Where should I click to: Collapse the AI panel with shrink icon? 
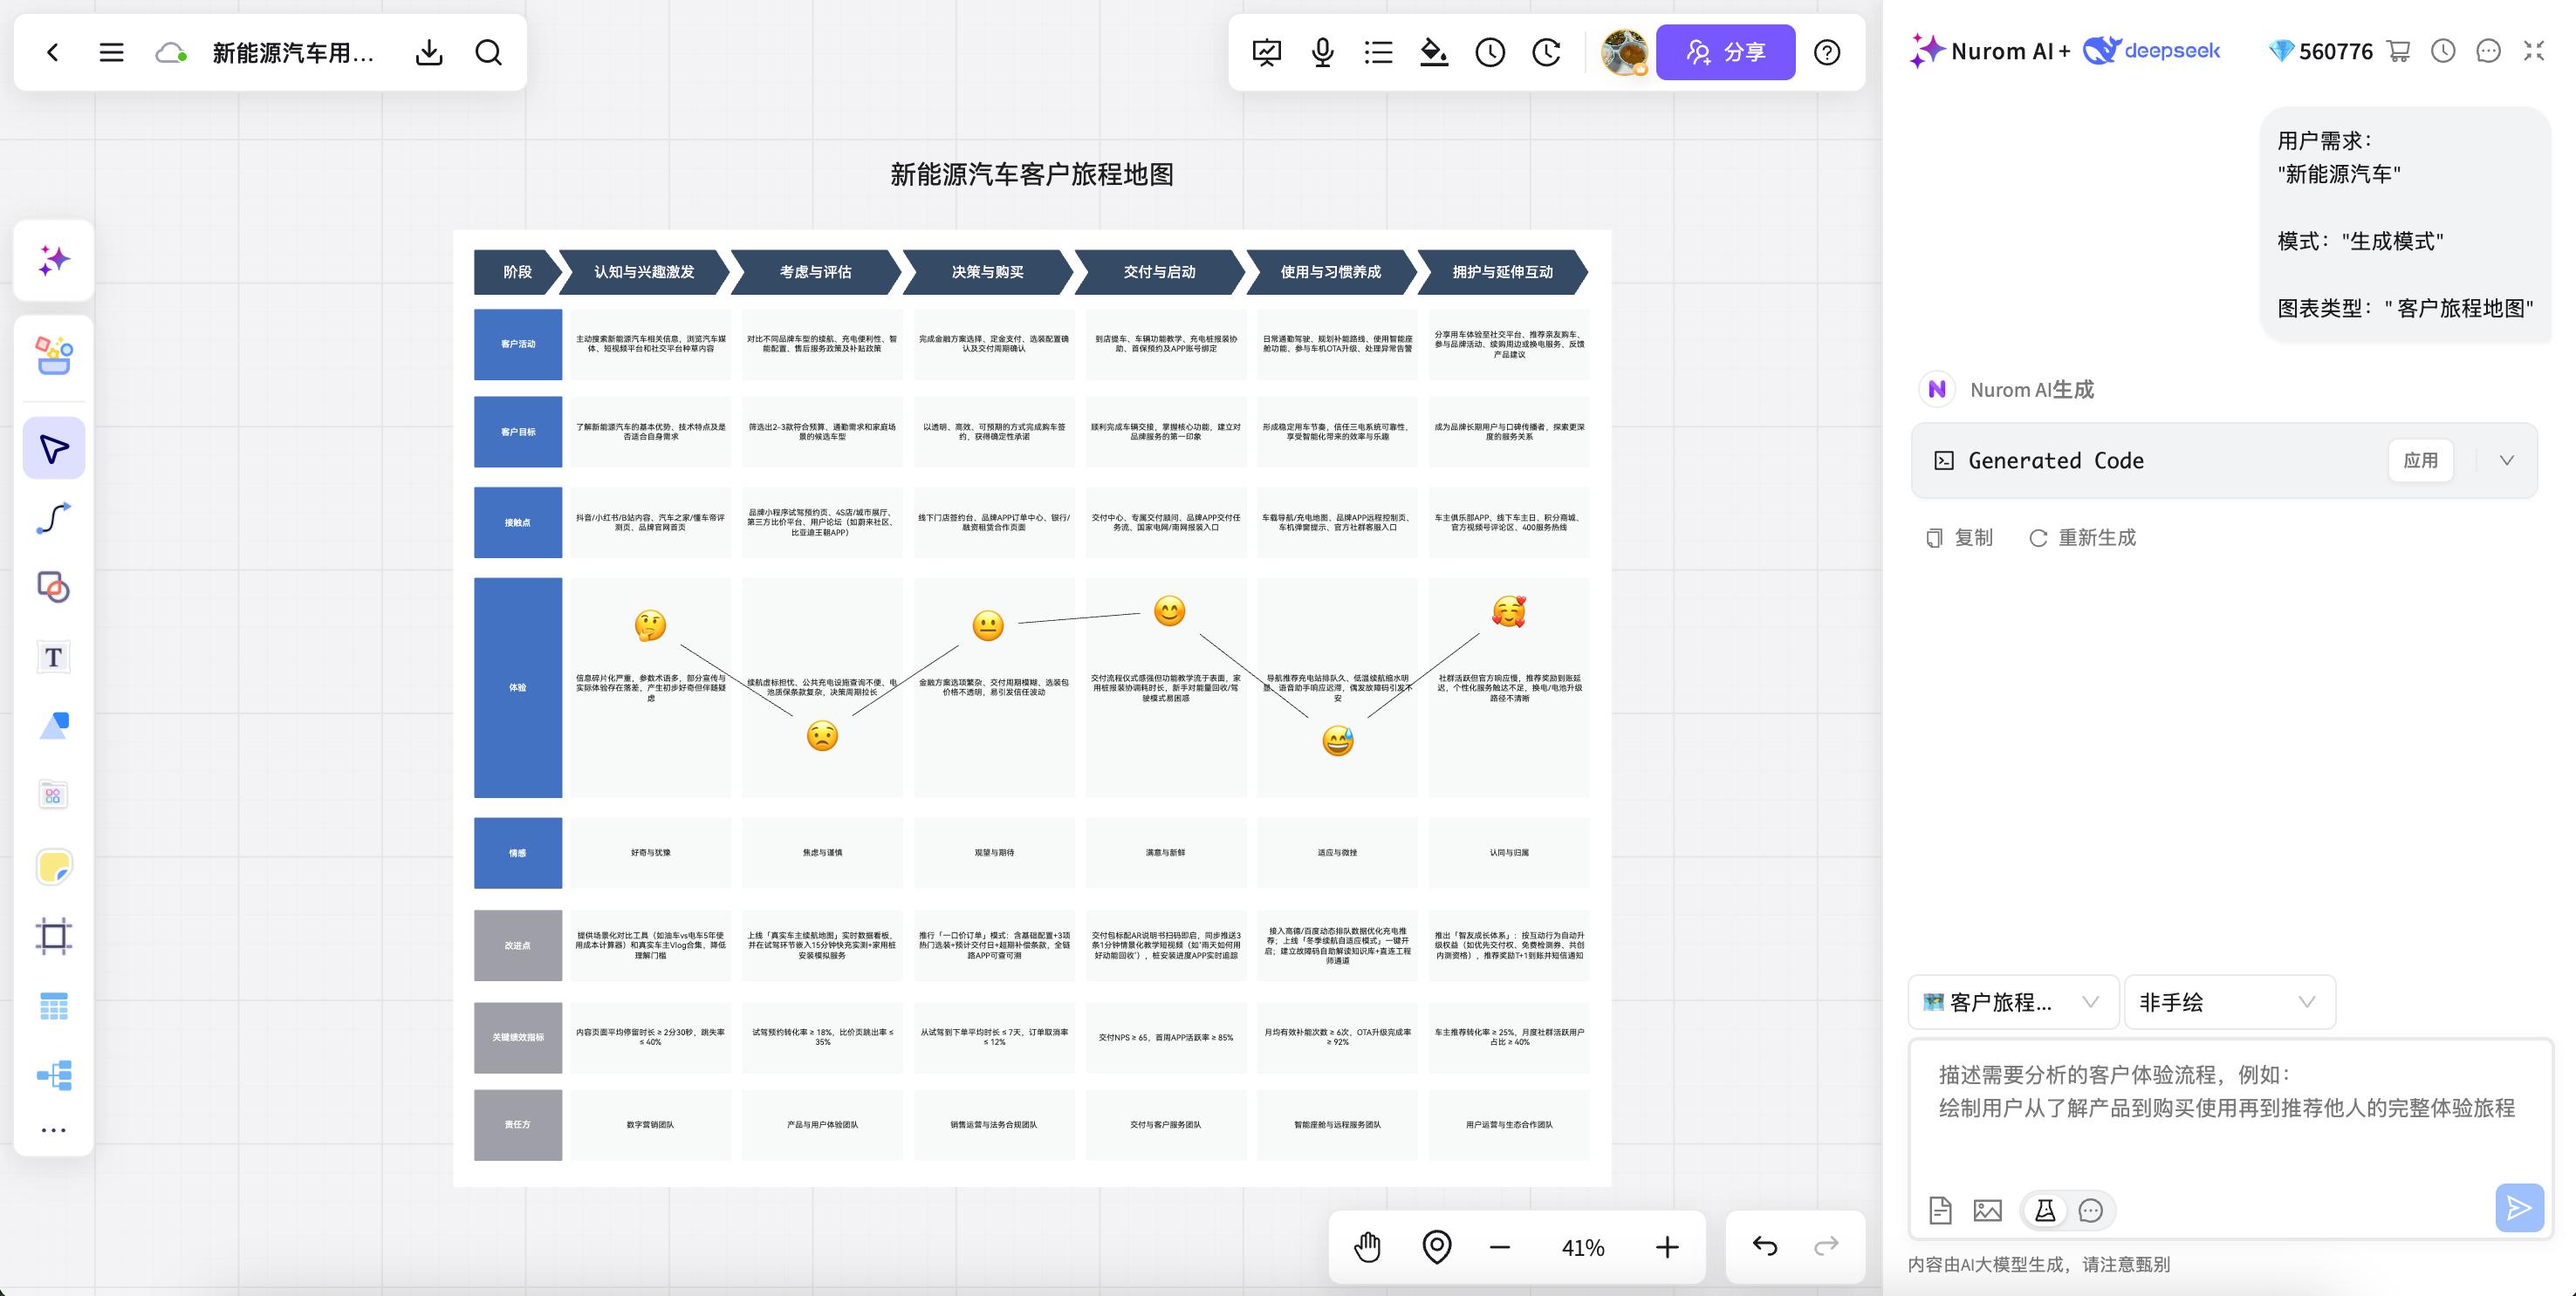[2533, 51]
